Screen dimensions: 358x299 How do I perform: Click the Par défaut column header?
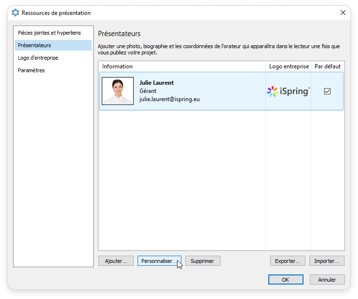coord(327,66)
